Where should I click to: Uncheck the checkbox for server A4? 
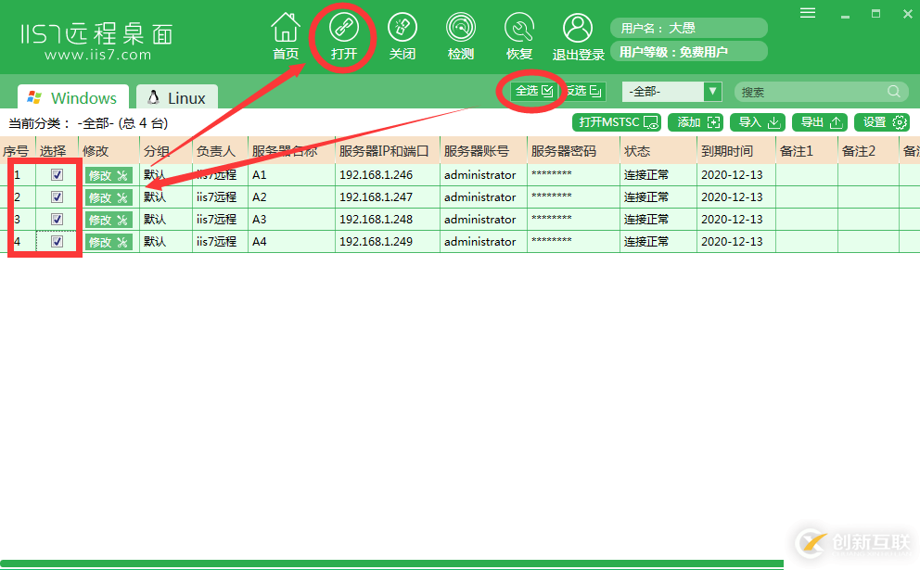pos(56,241)
